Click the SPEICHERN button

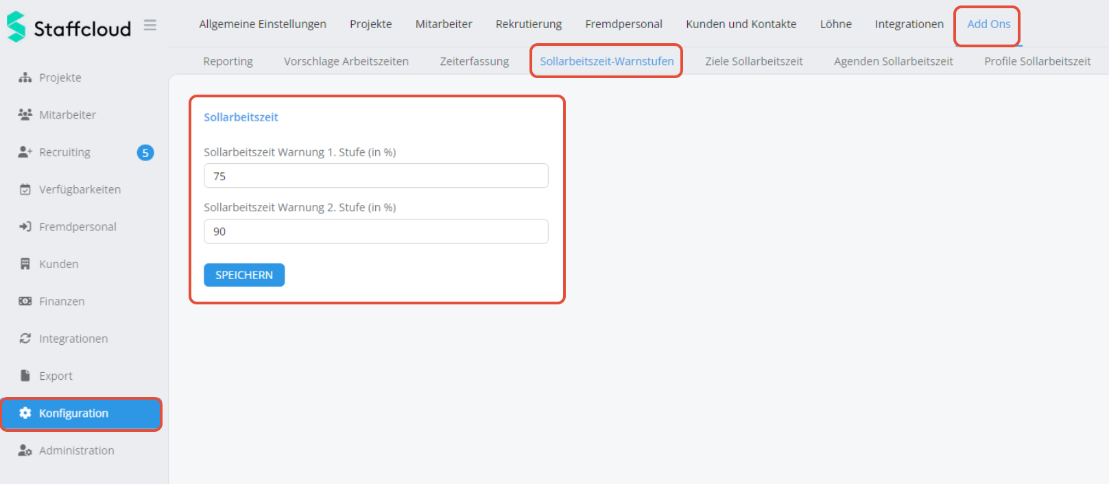244,275
